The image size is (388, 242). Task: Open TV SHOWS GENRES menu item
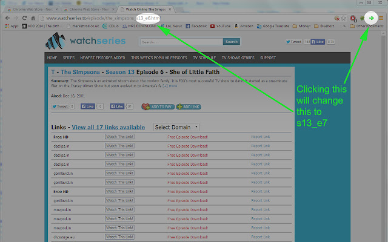tap(238, 58)
